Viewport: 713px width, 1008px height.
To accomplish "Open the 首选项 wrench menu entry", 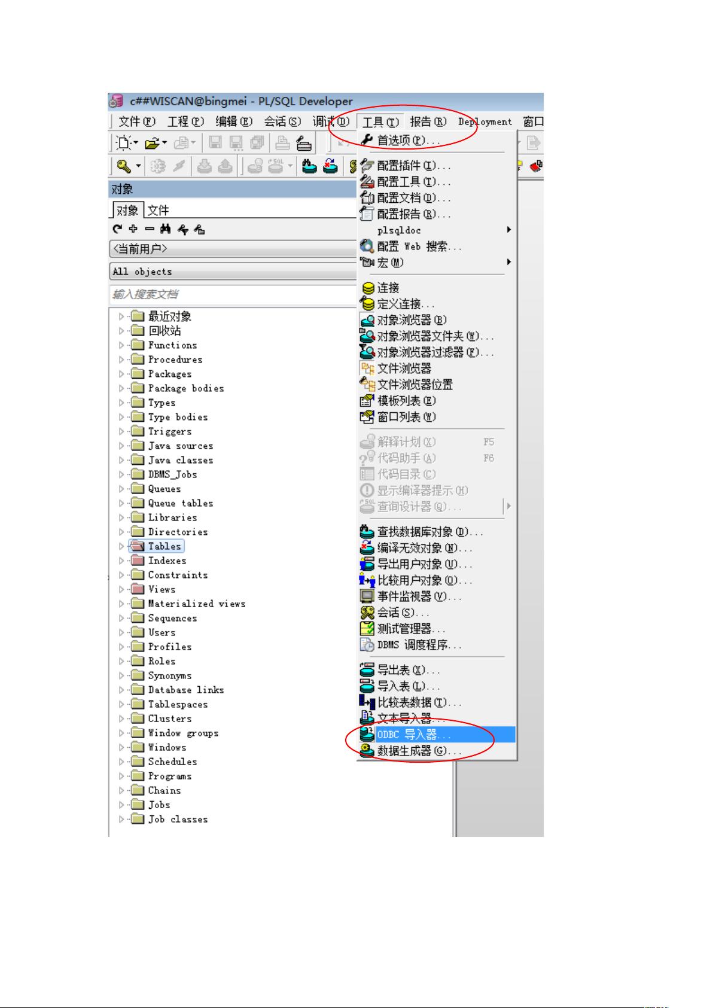I will point(437,141).
